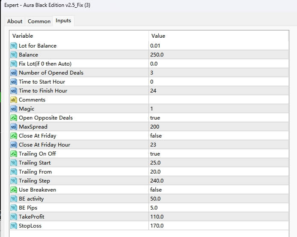
Task: Select the Inputs tab
Action: [63, 21]
